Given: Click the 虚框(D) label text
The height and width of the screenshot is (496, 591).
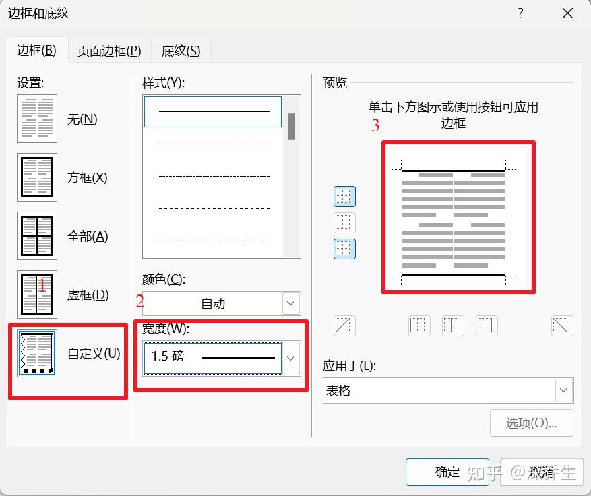Looking at the screenshot, I should (x=88, y=294).
